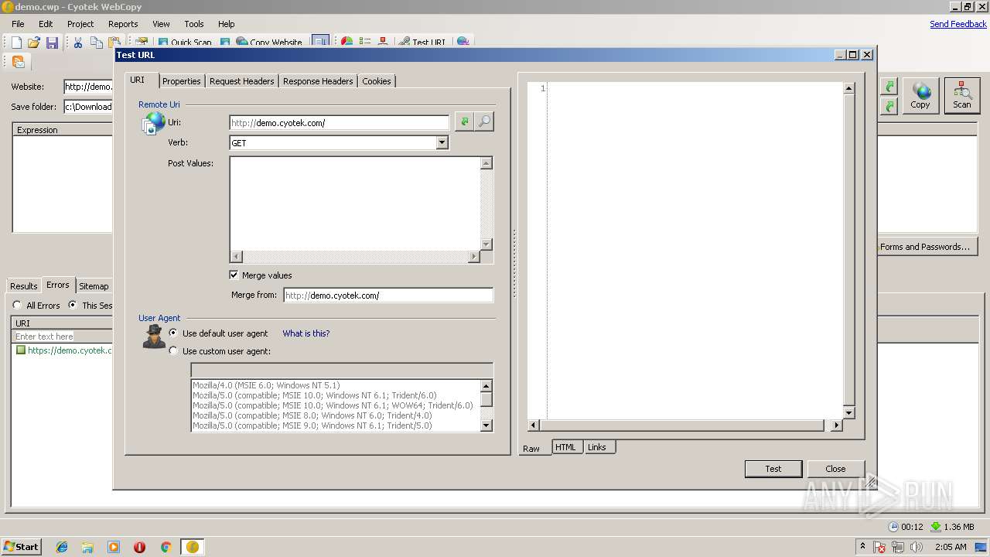The image size is (990, 557).
Task: Click the highlighted panel toggle toolbar icon
Action: click(321, 42)
